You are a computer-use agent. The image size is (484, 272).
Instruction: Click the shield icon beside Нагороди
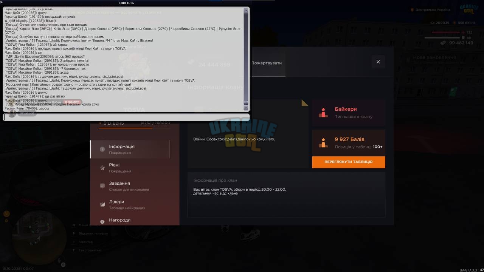102,222
